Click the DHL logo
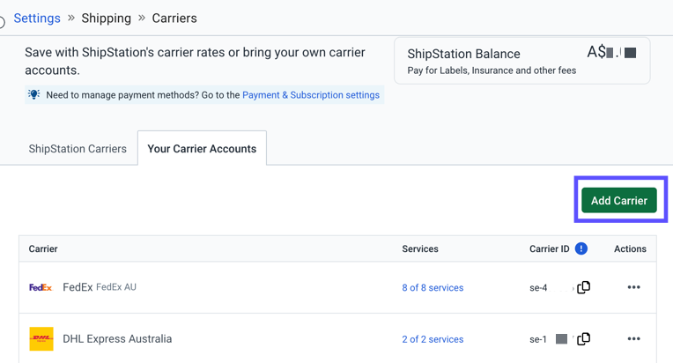Image resolution: width=673 pixels, height=363 pixels. coord(41,338)
